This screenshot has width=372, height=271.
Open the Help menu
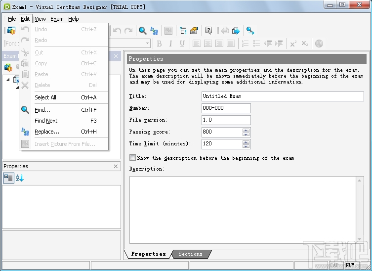pos(74,19)
